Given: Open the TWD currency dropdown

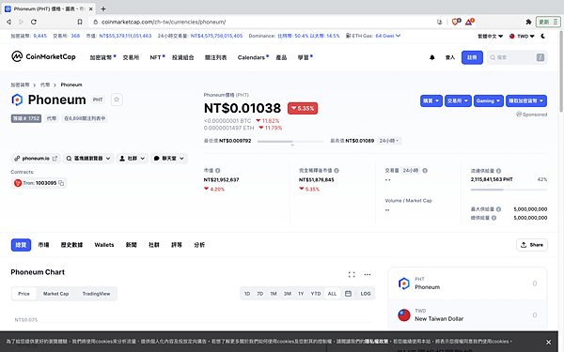Looking at the screenshot, I should [522, 36].
